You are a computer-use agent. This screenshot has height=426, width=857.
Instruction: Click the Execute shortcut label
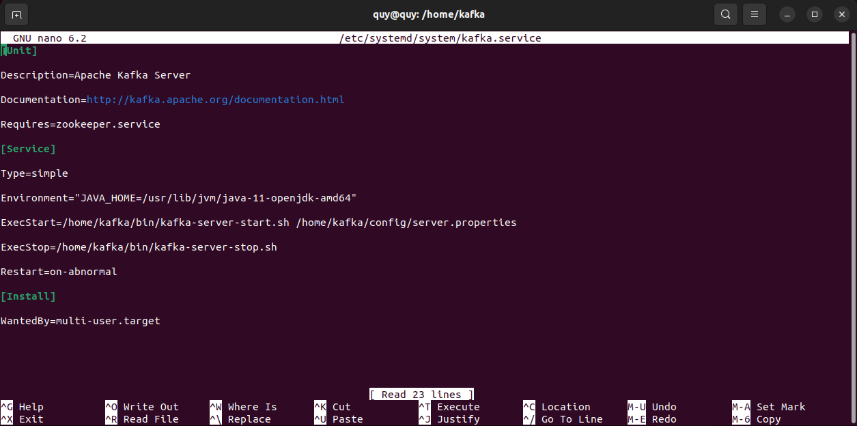pos(458,407)
